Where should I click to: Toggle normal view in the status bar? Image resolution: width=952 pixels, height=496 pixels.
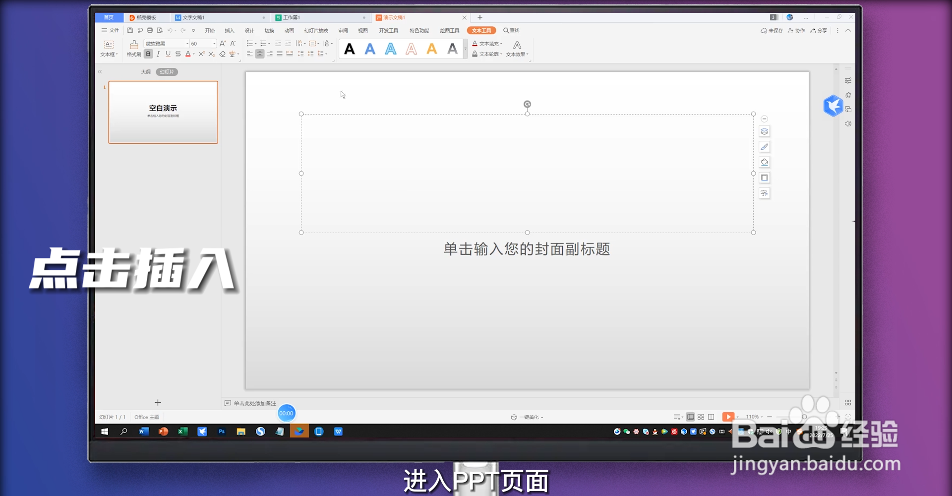pos(690,417)
